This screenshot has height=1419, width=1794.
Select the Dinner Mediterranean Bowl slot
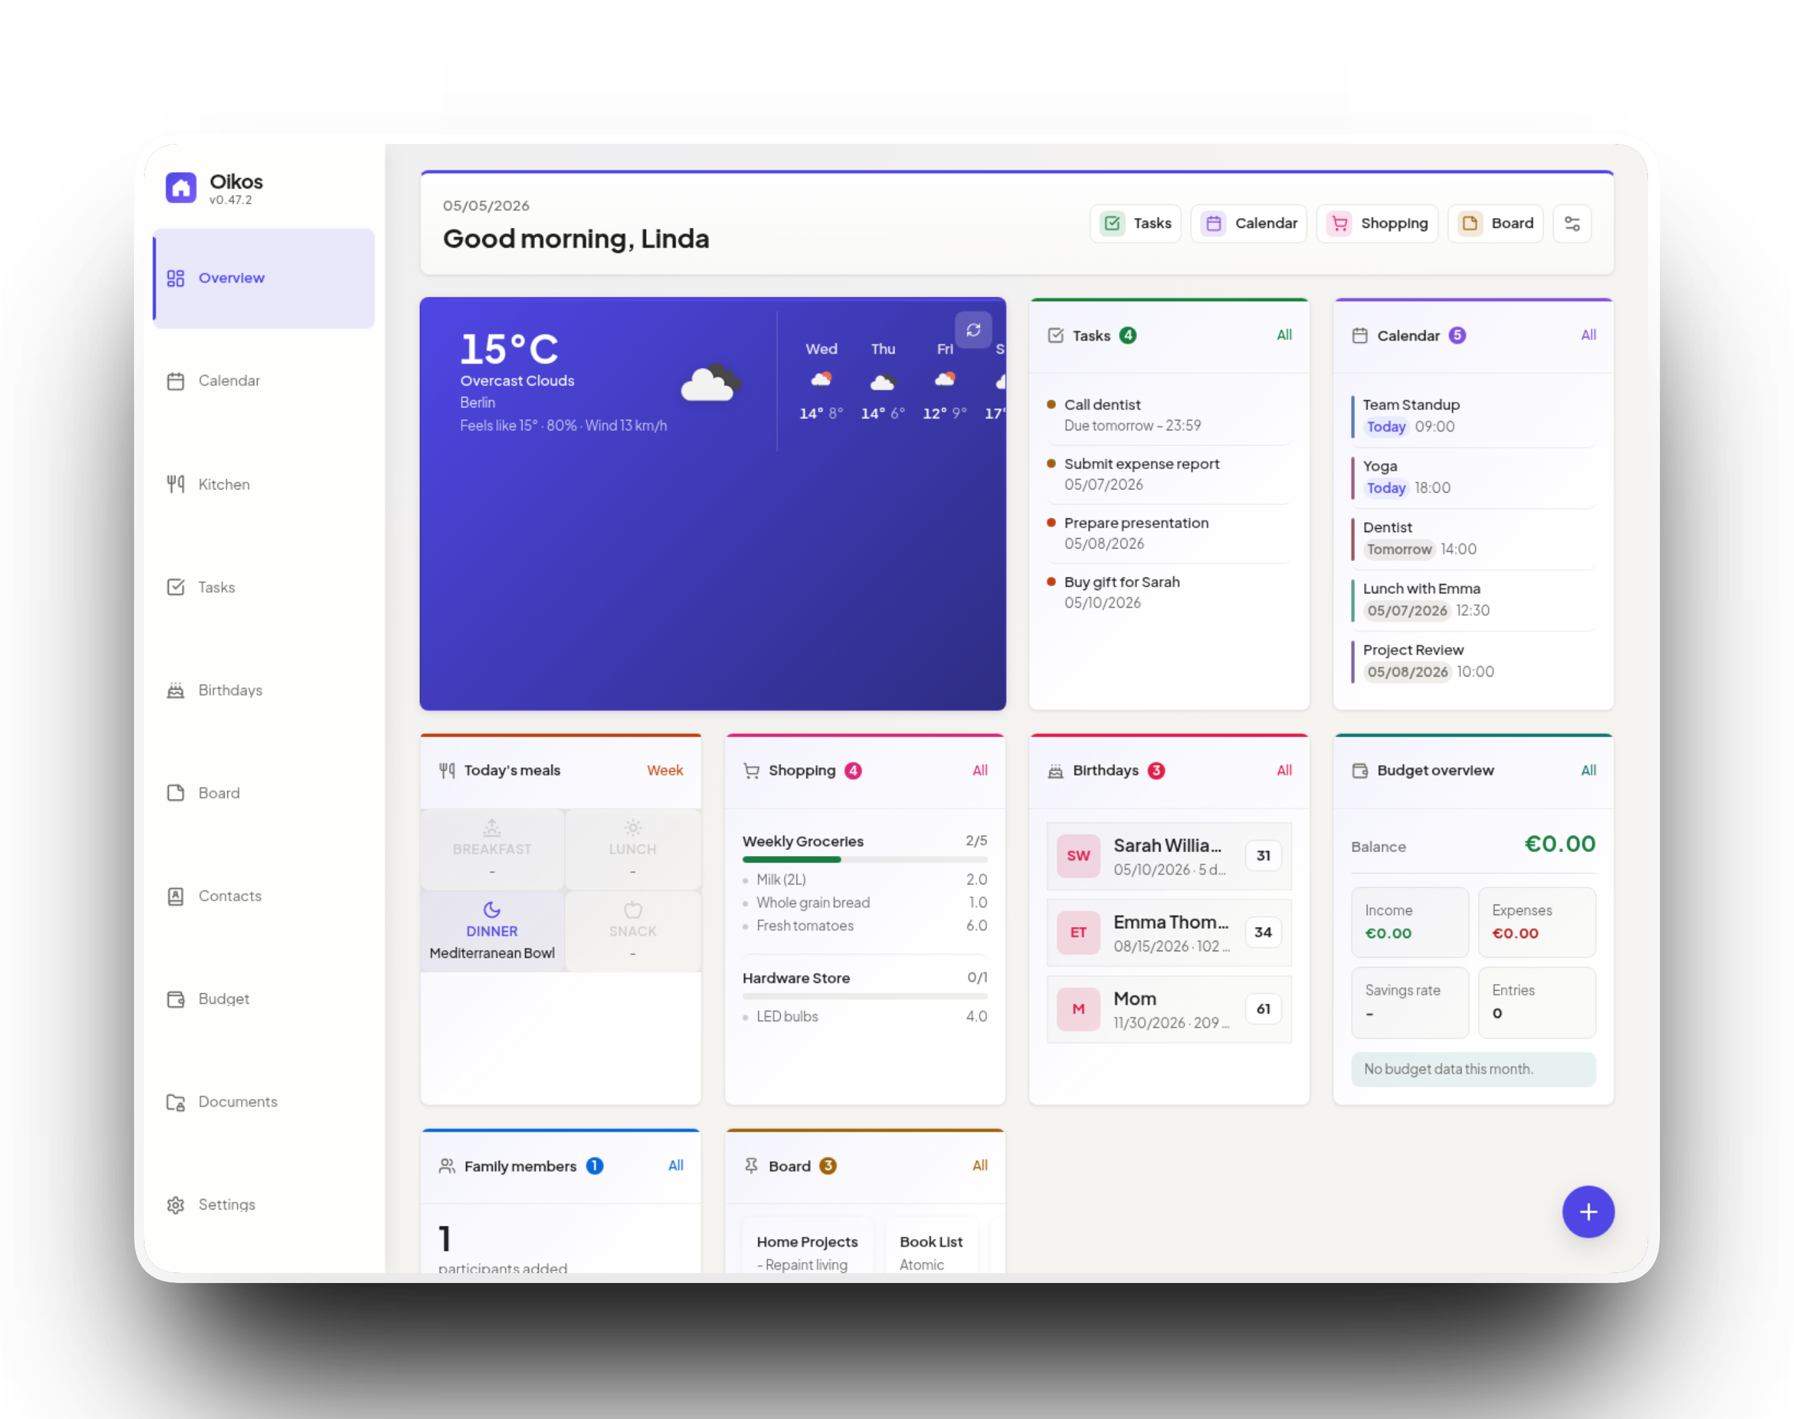point(492,932)
